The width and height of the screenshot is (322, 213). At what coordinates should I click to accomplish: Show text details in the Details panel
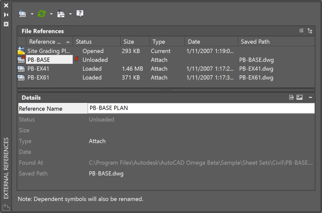coord(291,97)
